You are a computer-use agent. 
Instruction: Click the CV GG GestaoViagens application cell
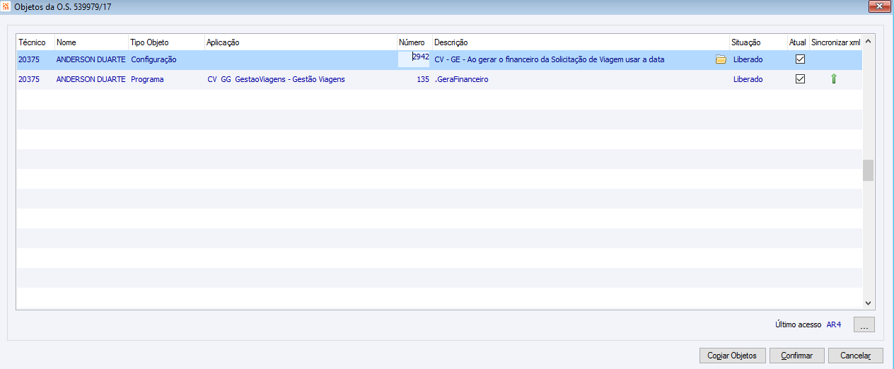point(276,79)
